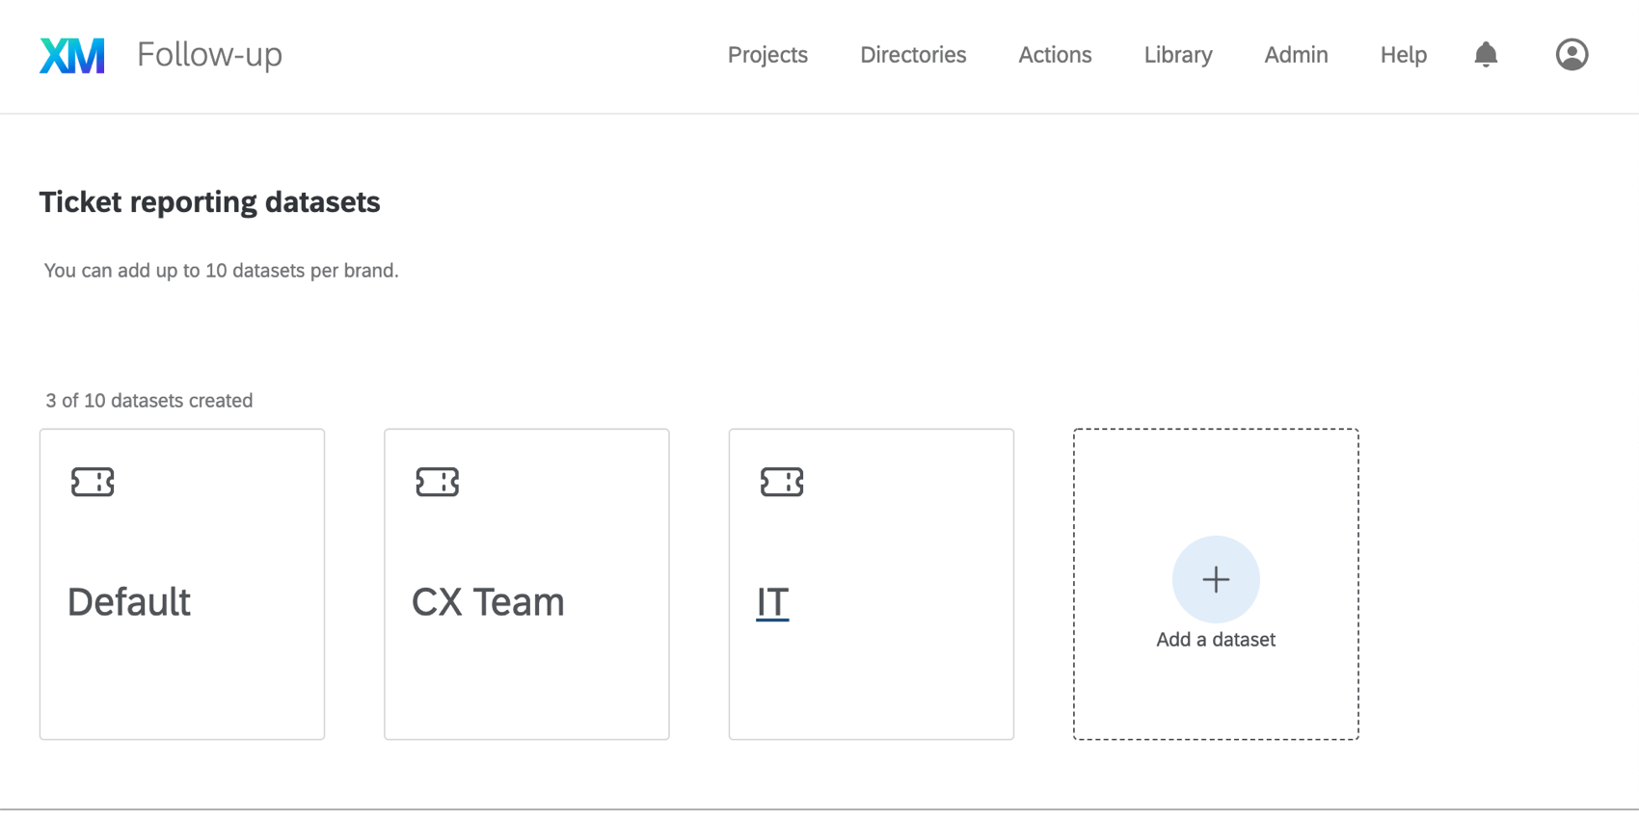The height and width of the screenshot is (819, 1639).
Task: Open the Projects menu
Action: coord(767,55)
